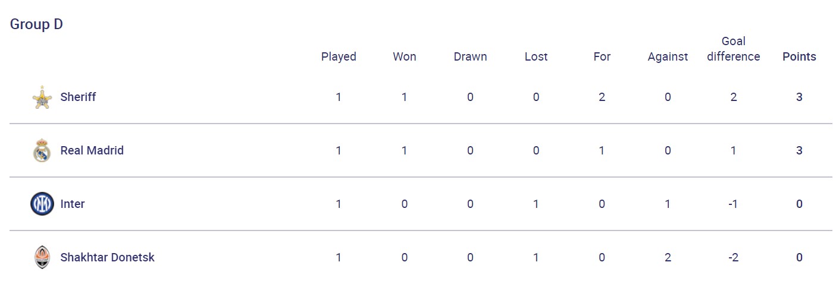Select the Shakhtar Donetsk team name
Image resolution: width=836 pixels, height=300 pixels.
(x=107, y=257)
